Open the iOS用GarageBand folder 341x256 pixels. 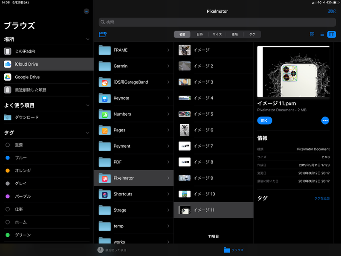click(134, 82)
